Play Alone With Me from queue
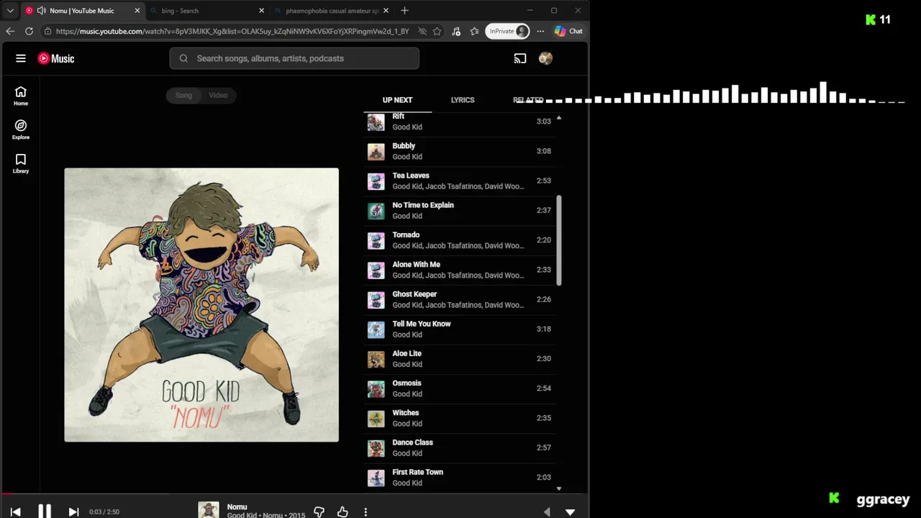 [x=459, y=270]
